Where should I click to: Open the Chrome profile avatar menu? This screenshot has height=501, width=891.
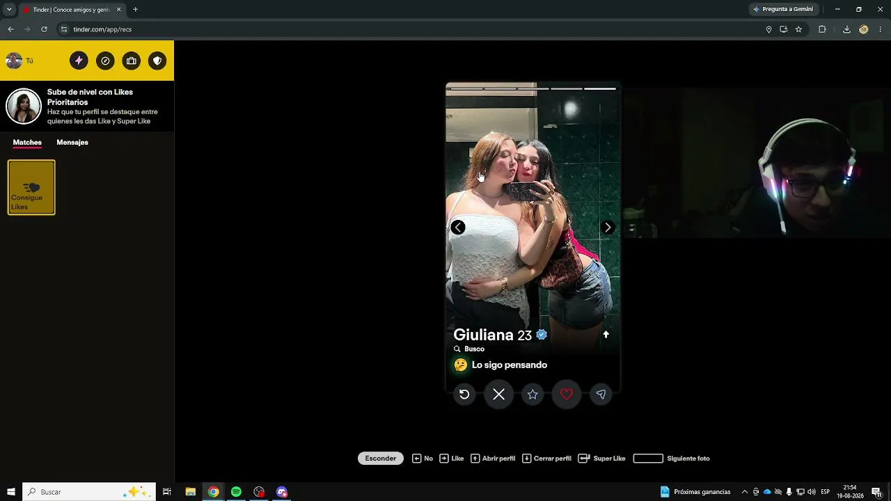(864, 29)
